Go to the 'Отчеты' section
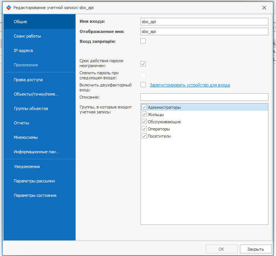 pos(21,123)
